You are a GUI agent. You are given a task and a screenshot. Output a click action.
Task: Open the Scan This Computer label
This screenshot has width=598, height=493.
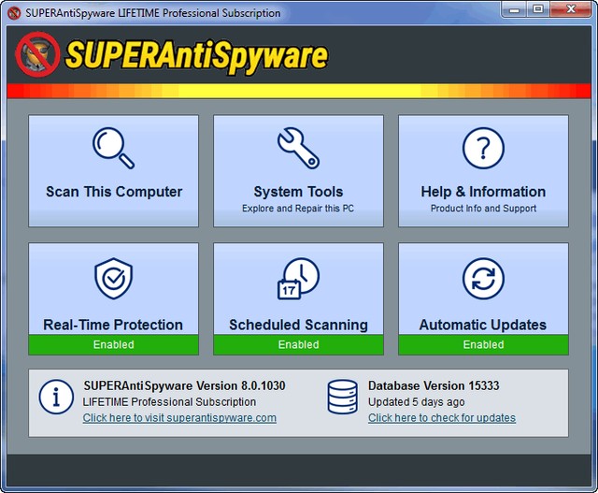click(x=114, y=192)
